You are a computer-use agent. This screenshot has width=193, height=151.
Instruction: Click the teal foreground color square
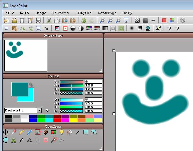click(x=20, y=89)
